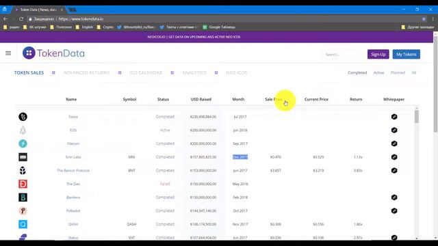Click the Whitepaper column header
Image resolution: width=438 pixels, height=246 pixels.
pos(394,99)
